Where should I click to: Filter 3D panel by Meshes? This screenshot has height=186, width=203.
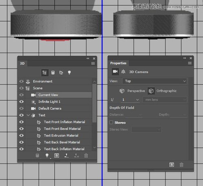point(53,73)
